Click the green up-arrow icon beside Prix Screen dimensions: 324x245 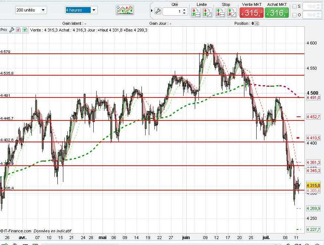click(25, 30)
